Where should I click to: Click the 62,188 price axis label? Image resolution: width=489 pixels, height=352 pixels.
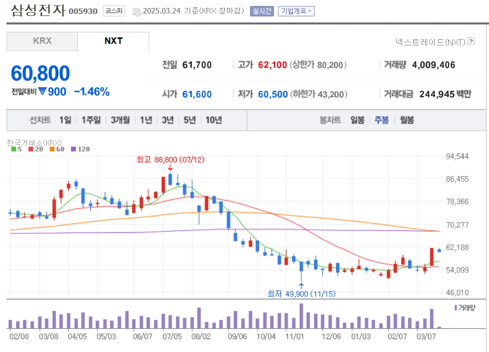point(457,247)
